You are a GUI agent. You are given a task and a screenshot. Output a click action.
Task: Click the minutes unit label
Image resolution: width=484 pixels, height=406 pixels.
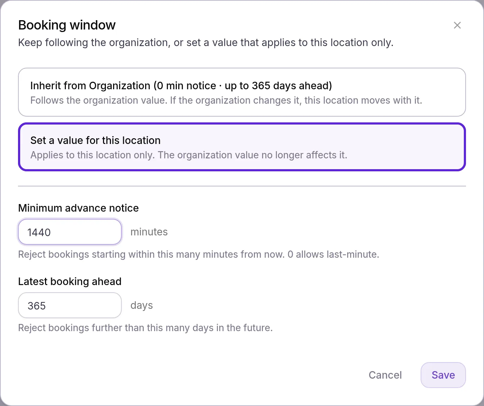click(149, 232)
